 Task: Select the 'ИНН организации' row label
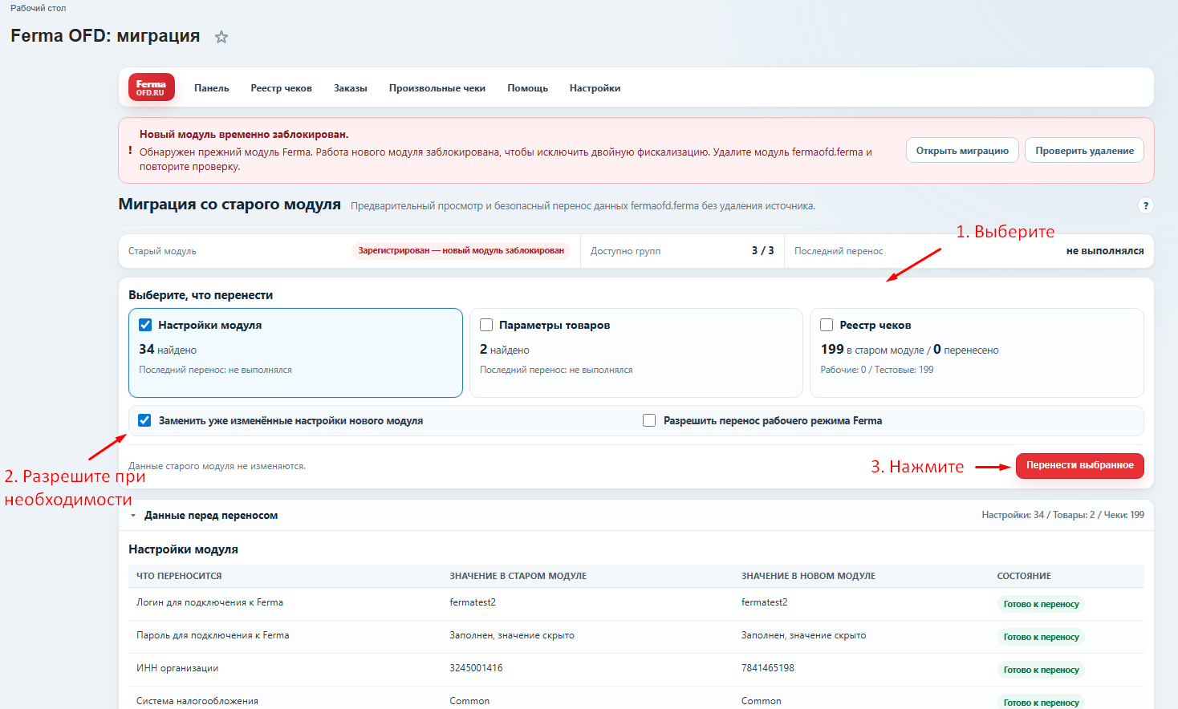click(x=177, y=668)
